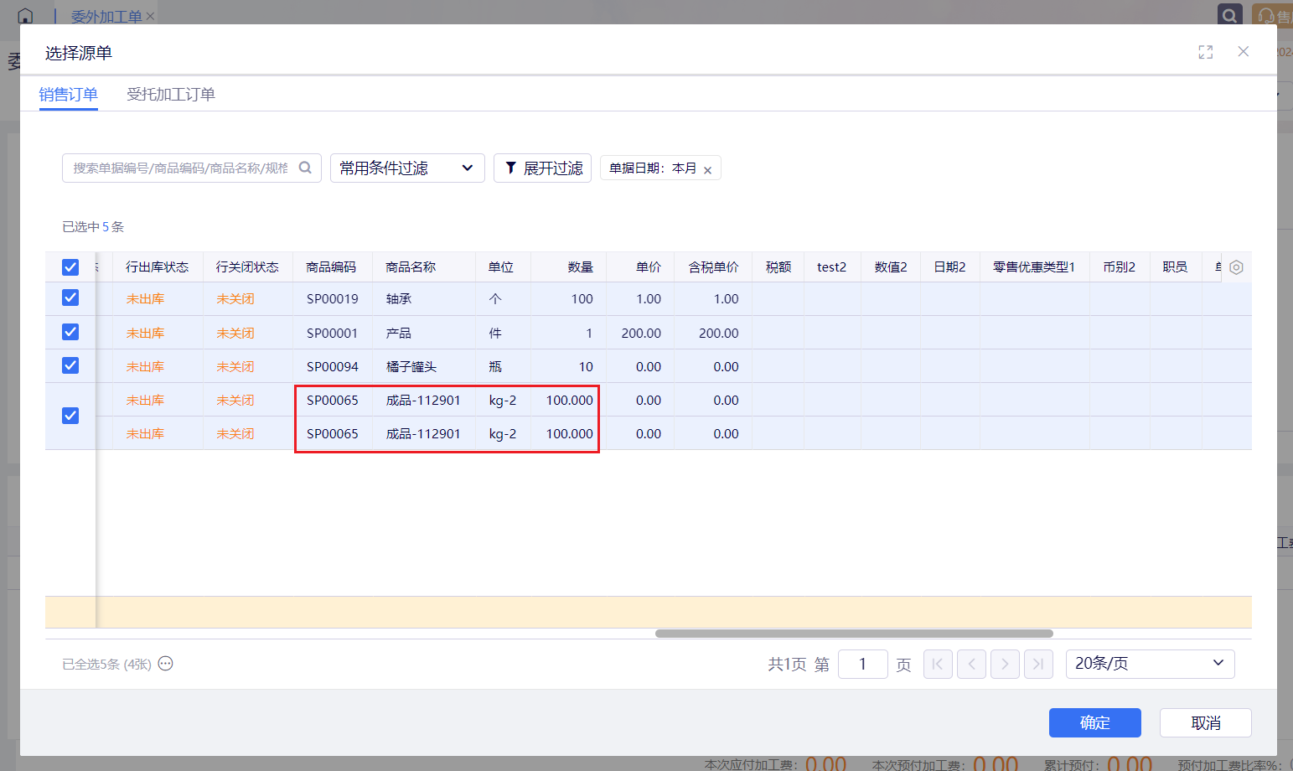Click the 橘子罐头 product name cell
1293x771 pixels.
tap(424, 366)
